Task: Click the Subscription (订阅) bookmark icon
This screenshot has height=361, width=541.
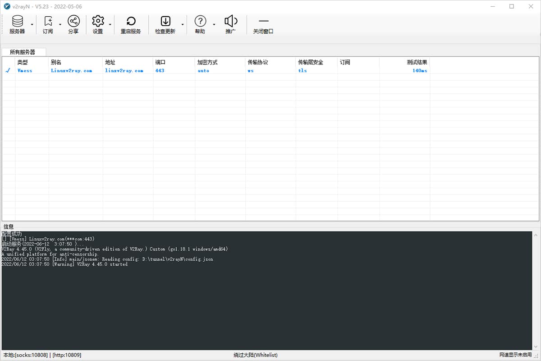Action: point(48,24)
